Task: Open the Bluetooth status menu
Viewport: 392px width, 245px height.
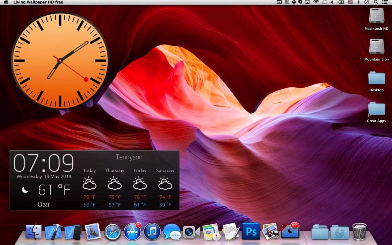Action: (359, 2)
